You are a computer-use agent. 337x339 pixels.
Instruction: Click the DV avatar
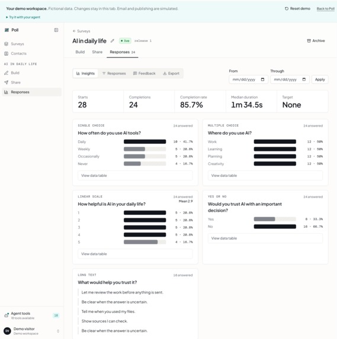tap(7, 331)
